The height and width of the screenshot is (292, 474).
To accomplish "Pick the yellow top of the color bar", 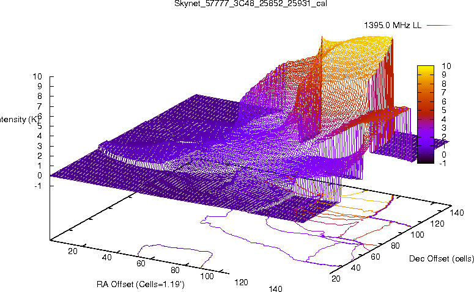I will [x=426, y=68].
